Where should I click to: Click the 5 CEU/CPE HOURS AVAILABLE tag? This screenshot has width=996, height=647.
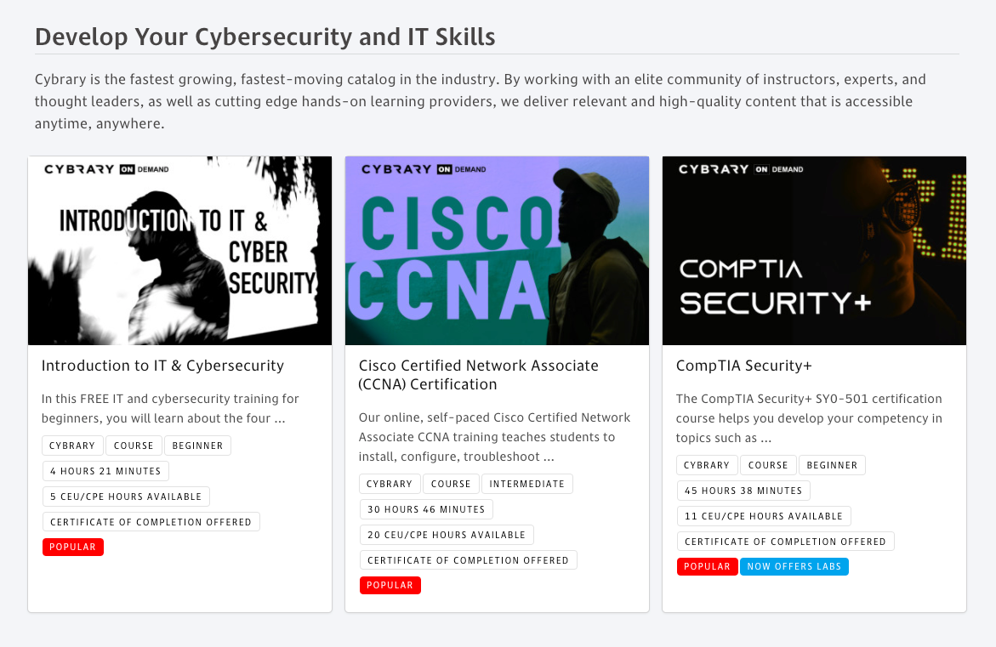126,497
